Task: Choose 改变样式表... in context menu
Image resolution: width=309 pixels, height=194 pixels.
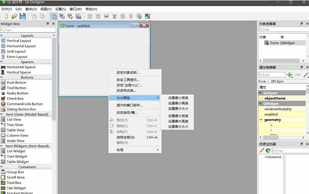Action: click(135, 91)
